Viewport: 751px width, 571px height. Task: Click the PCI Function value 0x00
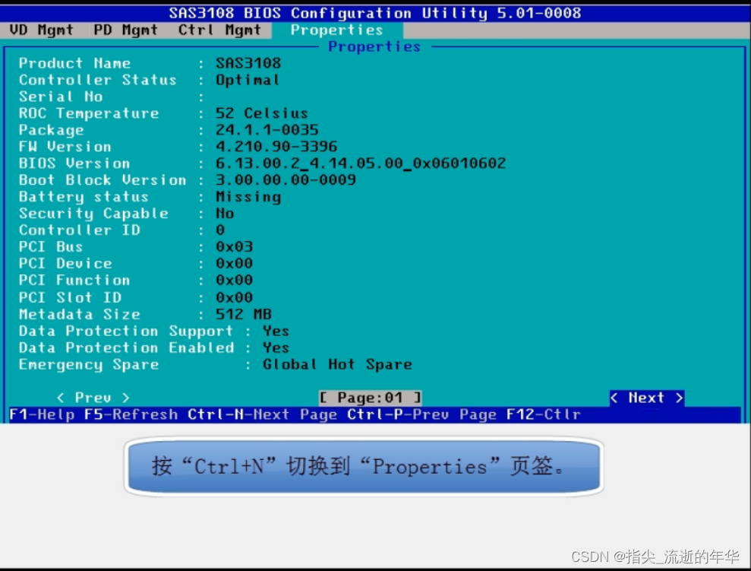pos(234,280)
